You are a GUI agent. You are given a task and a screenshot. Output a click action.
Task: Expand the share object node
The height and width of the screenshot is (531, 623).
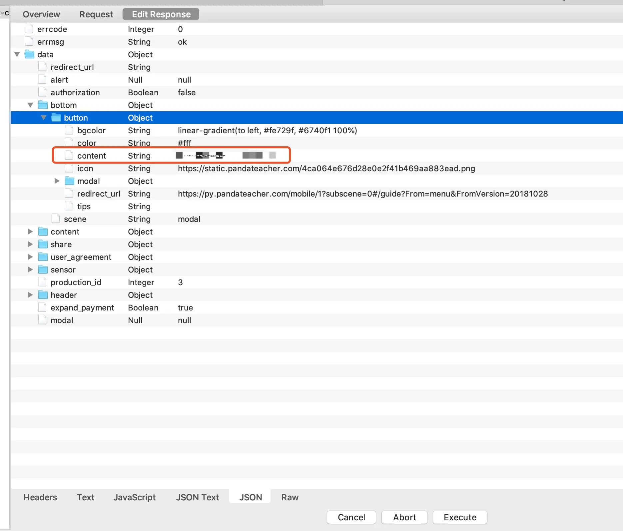pyautogui.click(x=30, y=244)
